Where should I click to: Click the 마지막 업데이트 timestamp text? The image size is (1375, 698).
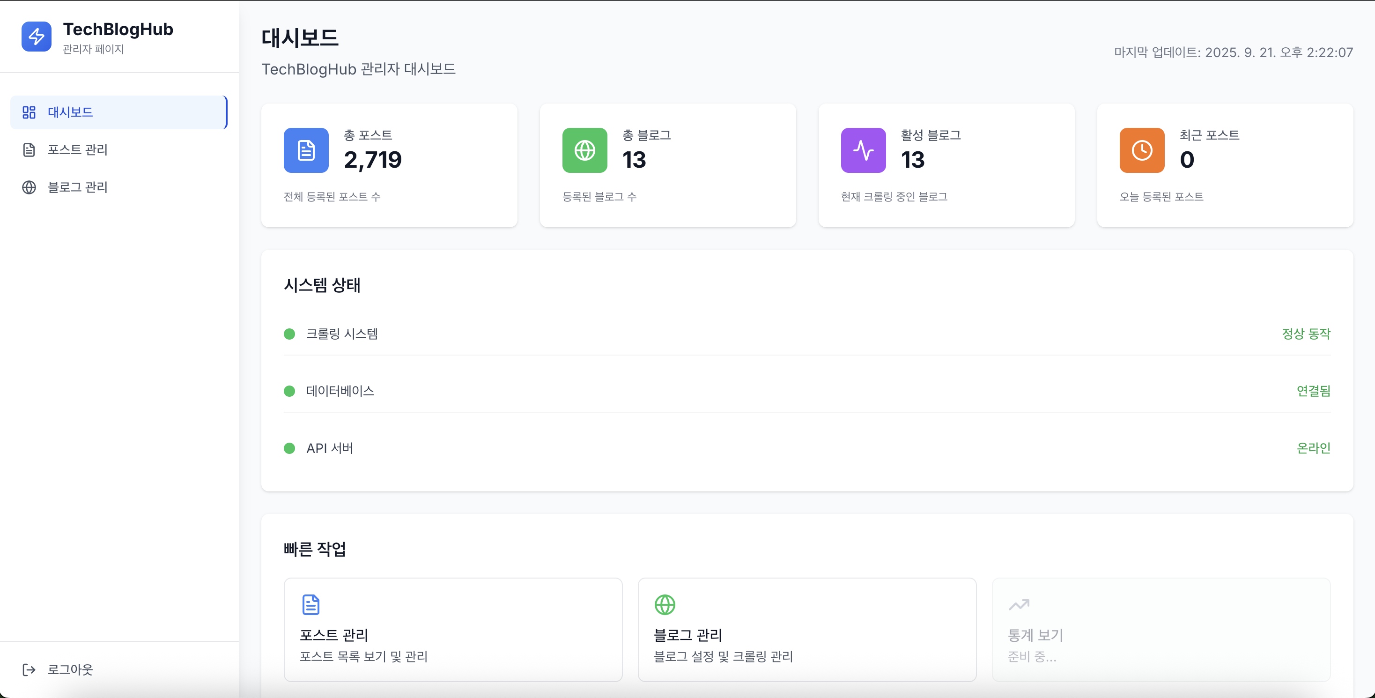click(x=1233, y=52)
